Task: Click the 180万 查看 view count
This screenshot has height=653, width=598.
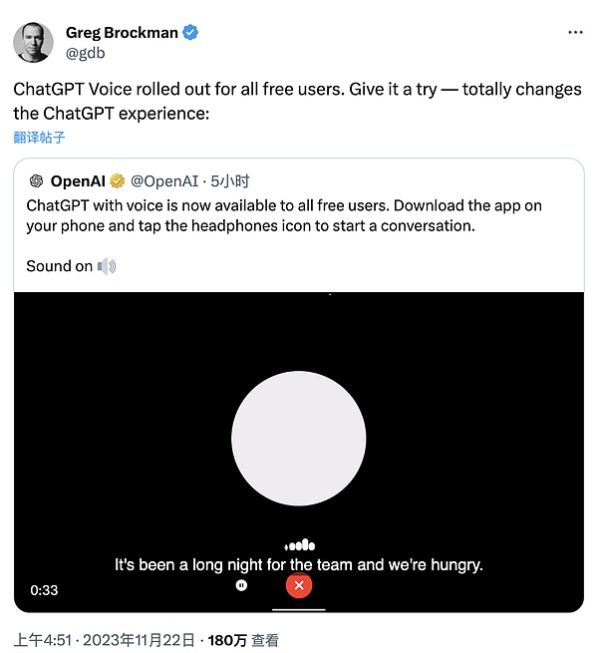Action: [243, 640]
